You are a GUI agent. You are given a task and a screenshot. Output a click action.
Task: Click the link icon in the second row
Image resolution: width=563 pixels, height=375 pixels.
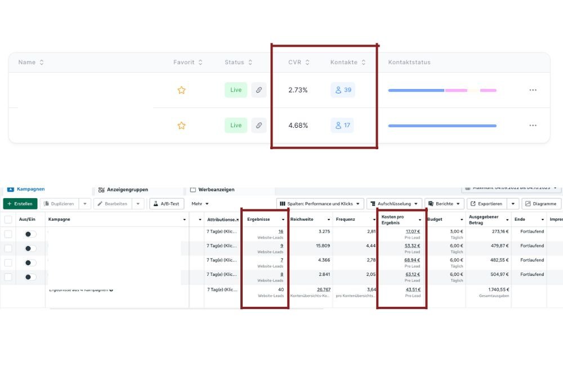point(258,126)
